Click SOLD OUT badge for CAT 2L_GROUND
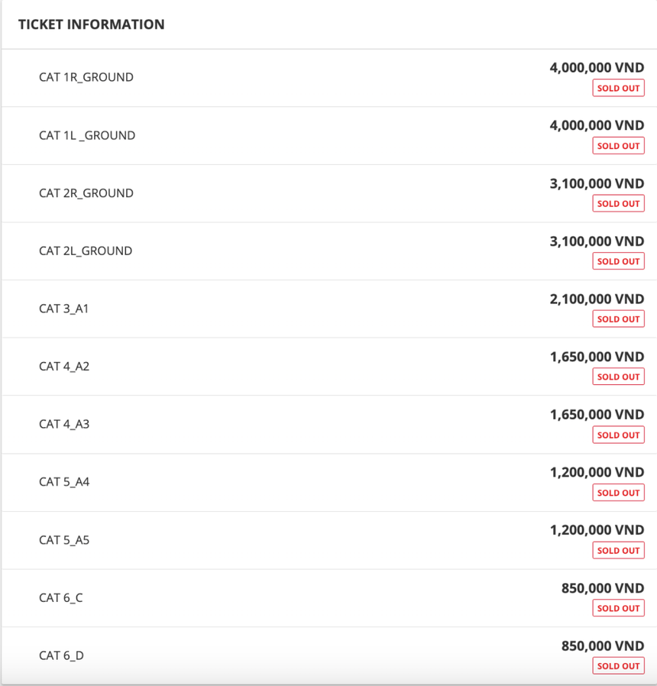The height and width of the screenshot is (686, 657). point(618,261)
